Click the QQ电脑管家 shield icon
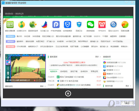This screenshot has width=139, height=111. click(x=67, y=24)
